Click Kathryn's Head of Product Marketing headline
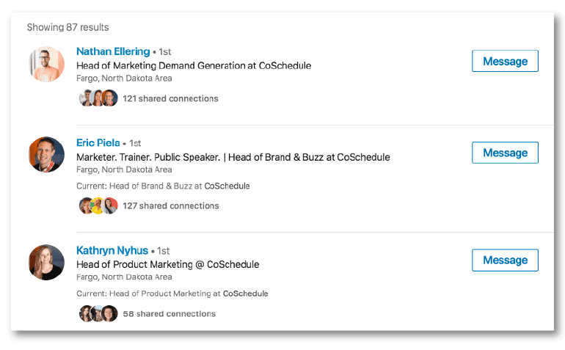565x350 pixels. coord(167,264)
